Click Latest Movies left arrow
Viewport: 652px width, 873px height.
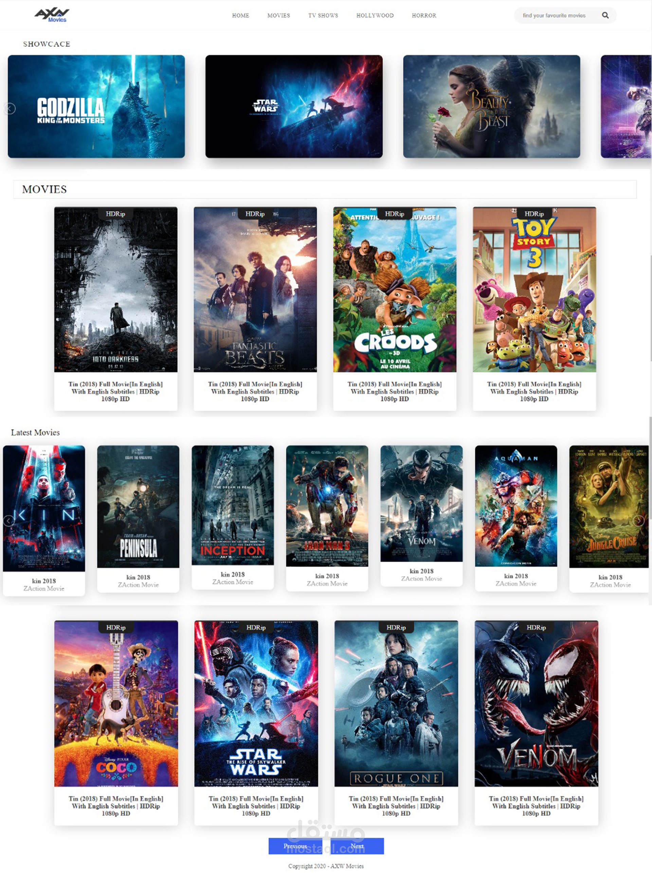coord(8,520)
